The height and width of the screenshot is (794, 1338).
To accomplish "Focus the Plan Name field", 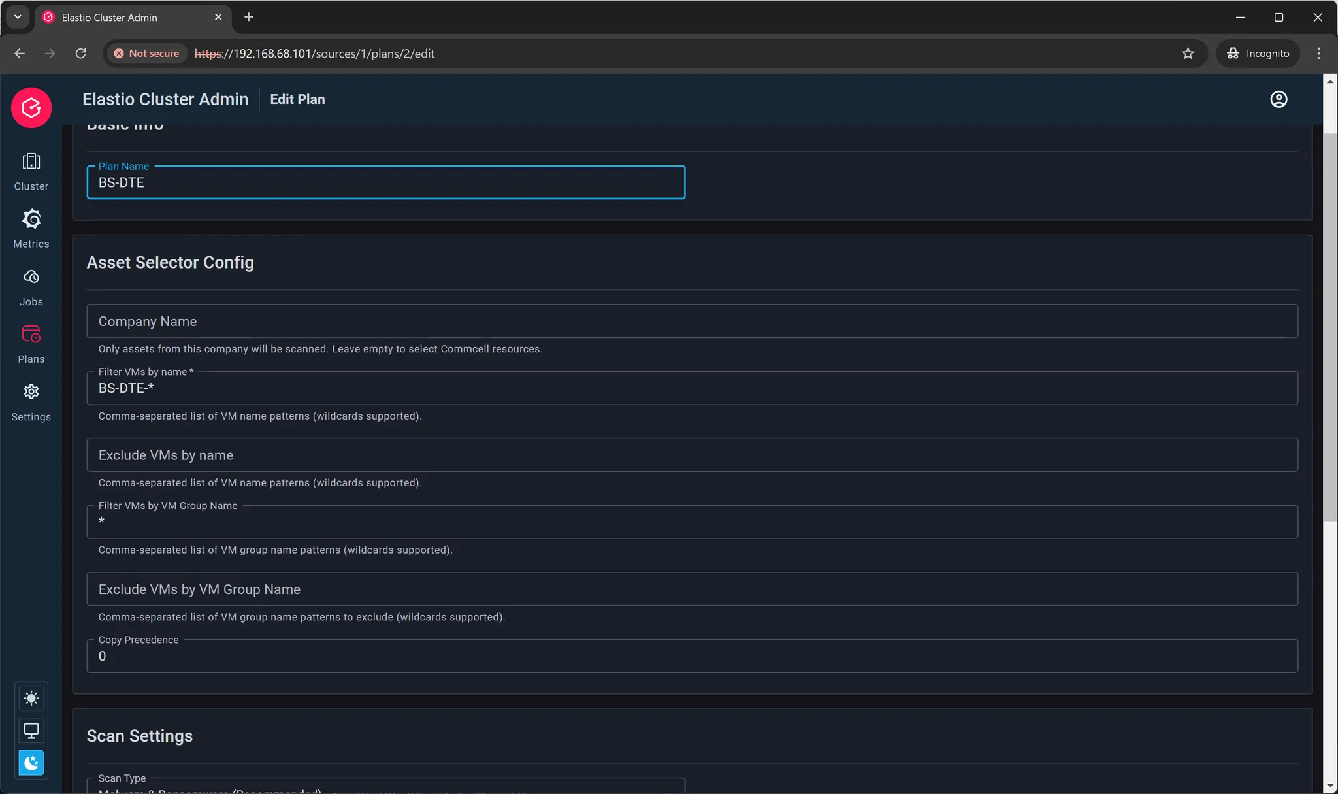I will (385, 182).
